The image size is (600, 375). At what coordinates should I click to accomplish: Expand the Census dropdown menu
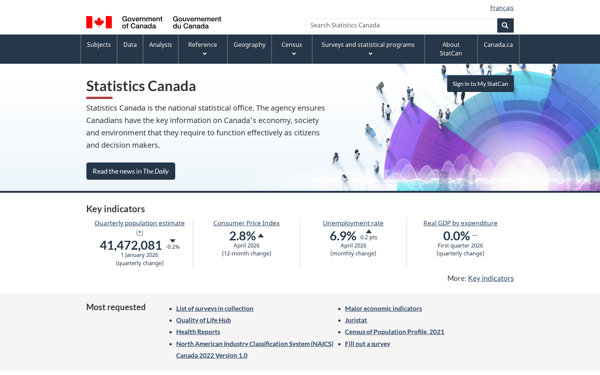[292, 49]
